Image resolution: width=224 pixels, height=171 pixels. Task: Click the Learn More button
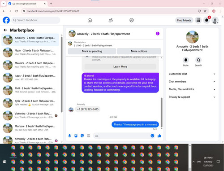120,66
